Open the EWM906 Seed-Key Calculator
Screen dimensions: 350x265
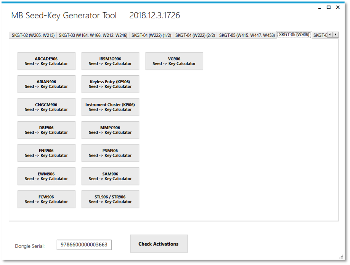47,176
